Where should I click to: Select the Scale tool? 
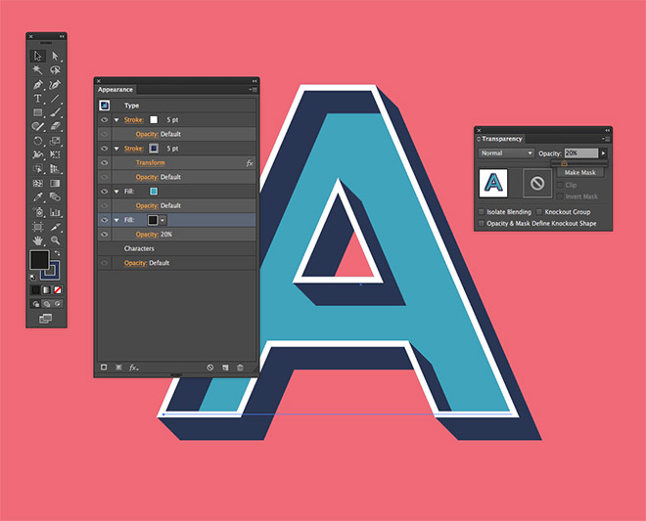[55, 141]
